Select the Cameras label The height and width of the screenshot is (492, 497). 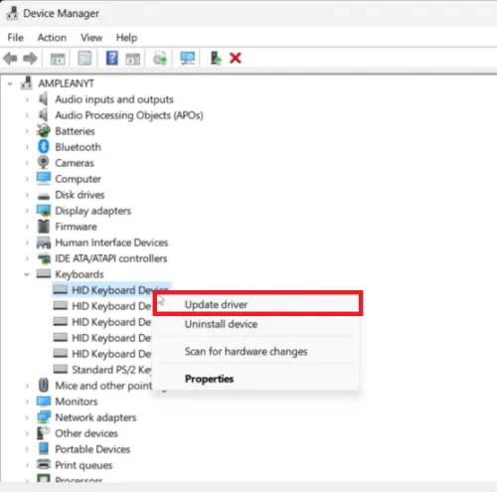click(x=75, y=163)
